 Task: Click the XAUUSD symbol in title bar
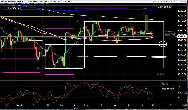pyautogui.click(x=4, y=2)
